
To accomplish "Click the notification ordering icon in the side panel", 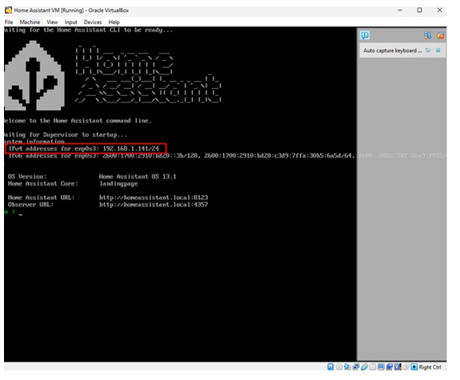I will (x=427, y=35).
